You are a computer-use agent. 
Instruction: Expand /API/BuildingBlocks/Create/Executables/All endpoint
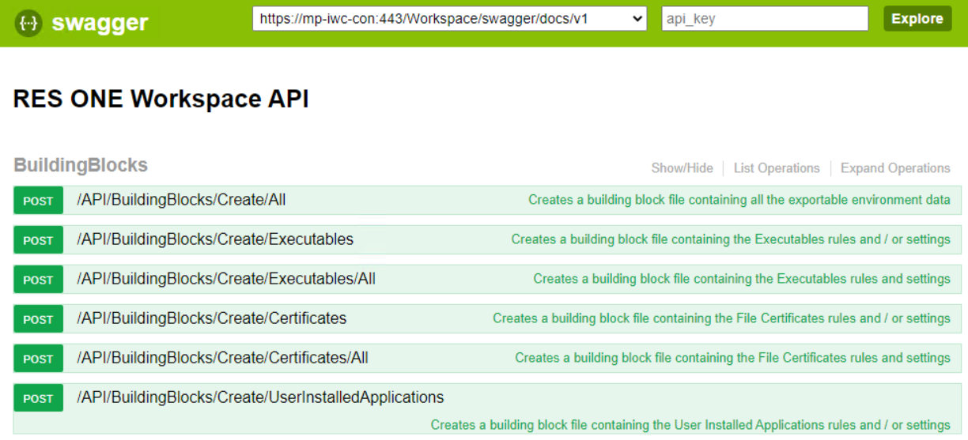coord(226,279)
